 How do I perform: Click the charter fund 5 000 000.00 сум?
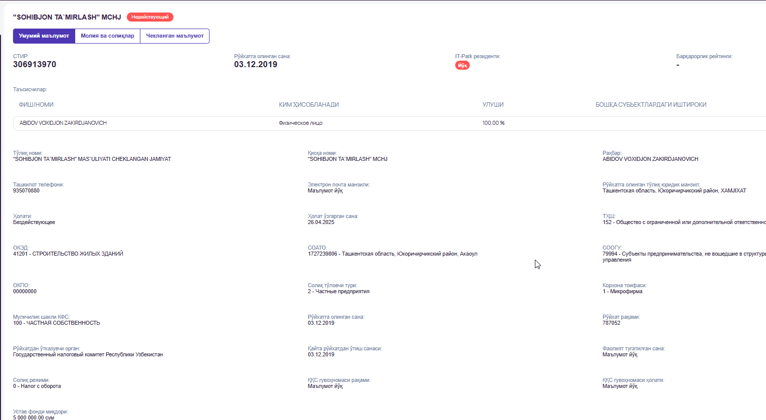[34, 417]
